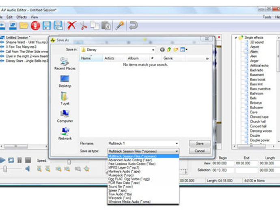Open the Tools menu
Screen dimensions: 280x210
click(267, 17)
